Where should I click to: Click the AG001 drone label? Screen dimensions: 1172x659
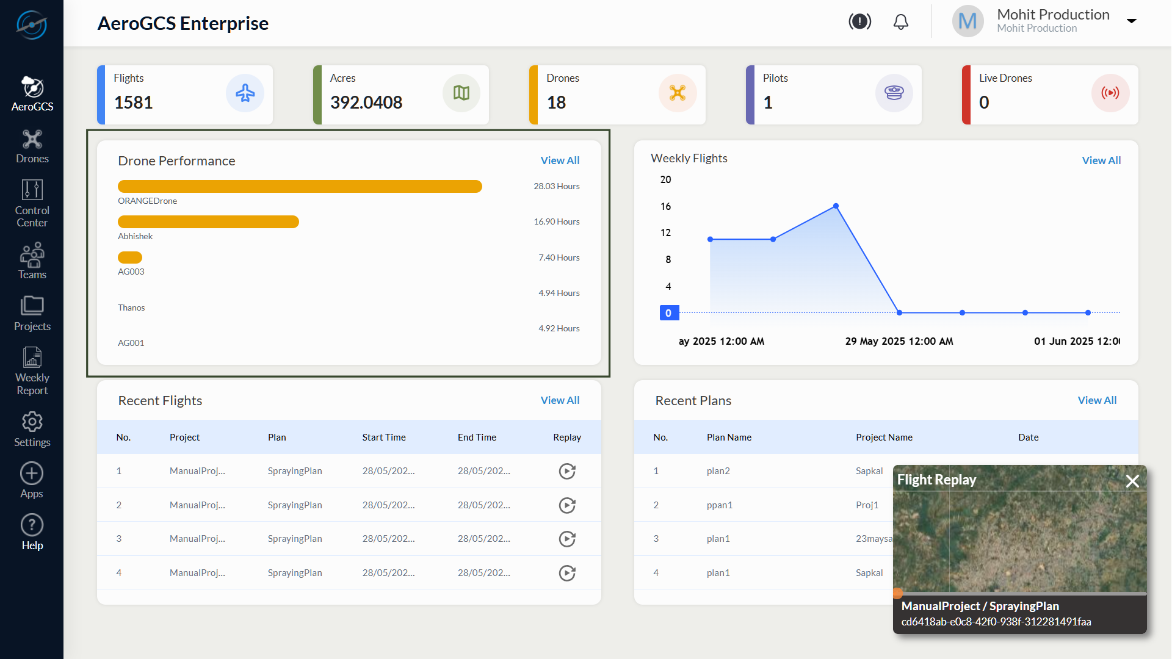click(x=131, y=343)
